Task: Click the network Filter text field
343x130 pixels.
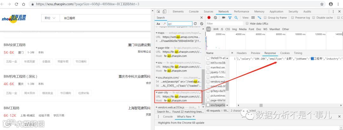Action: point(225,24)
